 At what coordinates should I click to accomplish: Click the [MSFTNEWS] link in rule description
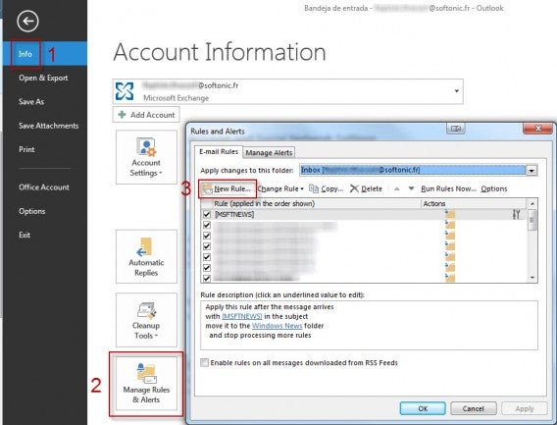(x=242, y=316)
